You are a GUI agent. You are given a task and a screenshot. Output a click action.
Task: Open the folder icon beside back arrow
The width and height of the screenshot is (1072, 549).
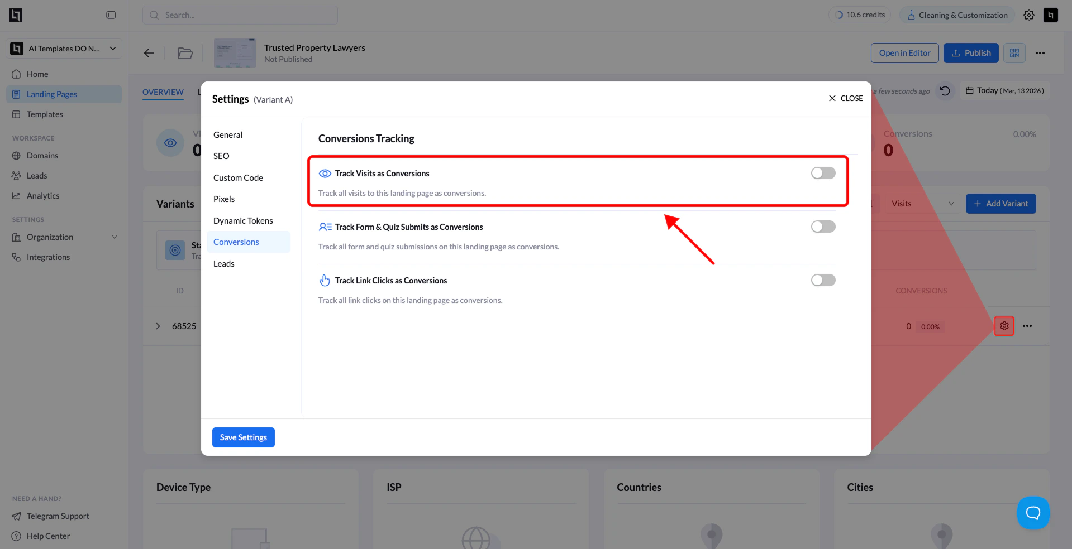185,53
